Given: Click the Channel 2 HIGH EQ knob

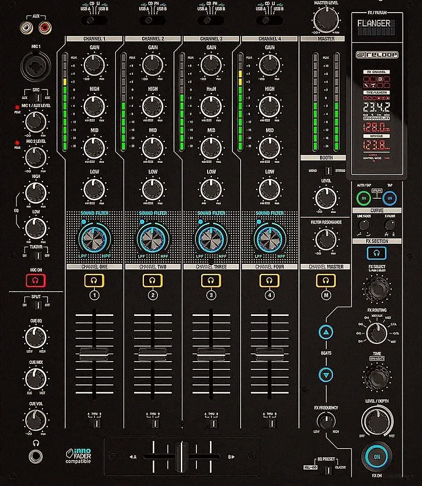Looking at the screenshot, I should [153, 106].
